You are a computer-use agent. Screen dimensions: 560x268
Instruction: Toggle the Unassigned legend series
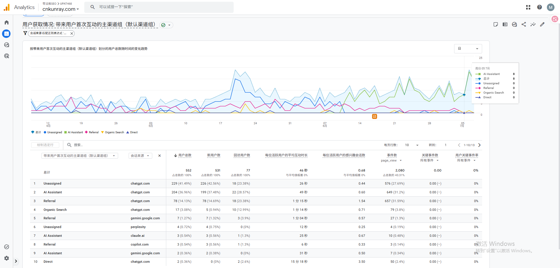53,132
